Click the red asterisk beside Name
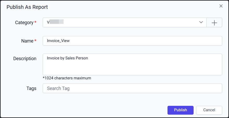 tap(35, 41)
